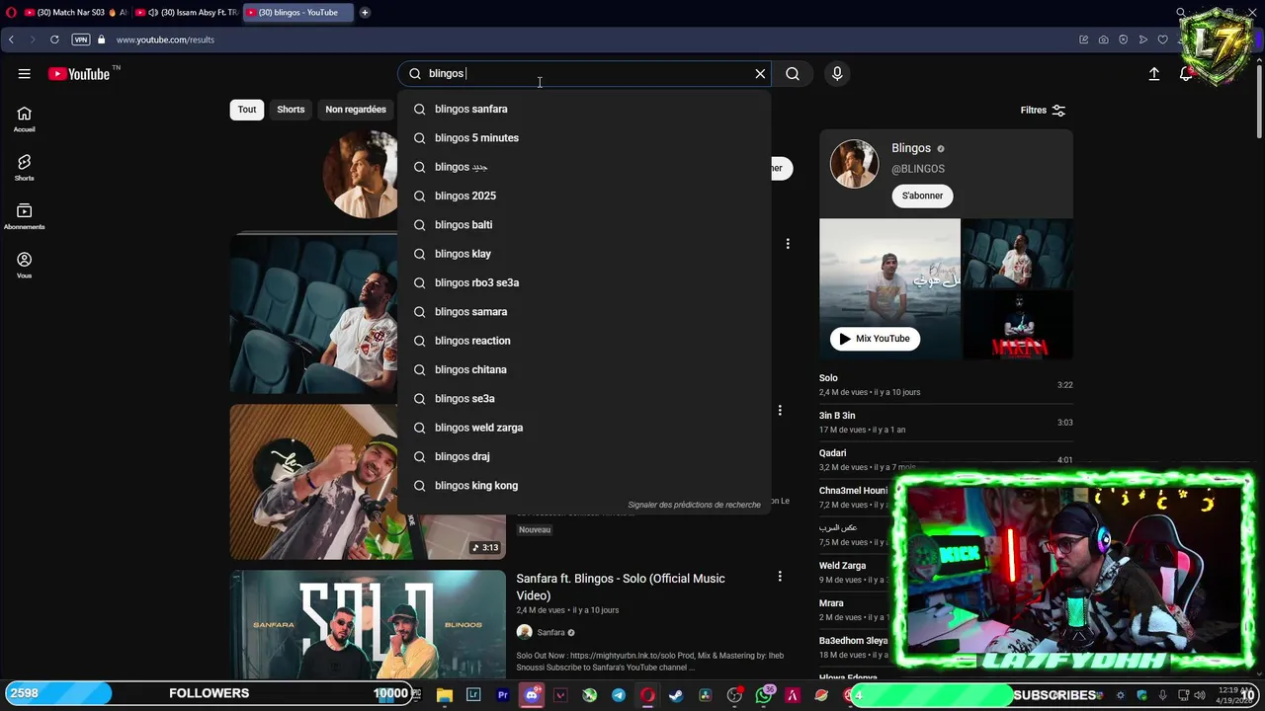Pick suggestion blingos rbo3 se3a

(x=584, y=282)
